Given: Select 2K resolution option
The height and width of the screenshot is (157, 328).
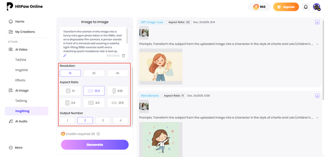Looking at the screenshot, I should pos(94,73).
